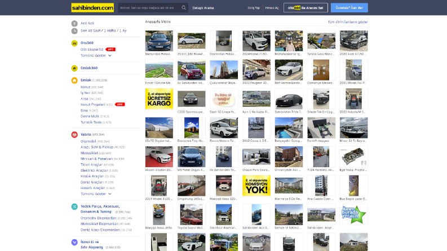Open Kiralık Araçlar subcategory
This screenshot has height=251, width=447.
tap(92, 176)
